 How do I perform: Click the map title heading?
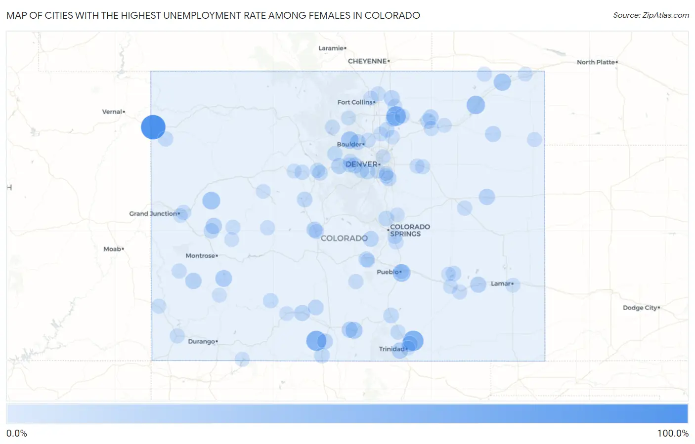[213, 15]
